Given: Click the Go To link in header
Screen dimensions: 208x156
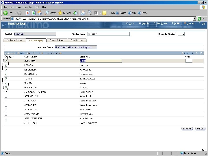Looking at the screenshot, I should coord(131,23).
